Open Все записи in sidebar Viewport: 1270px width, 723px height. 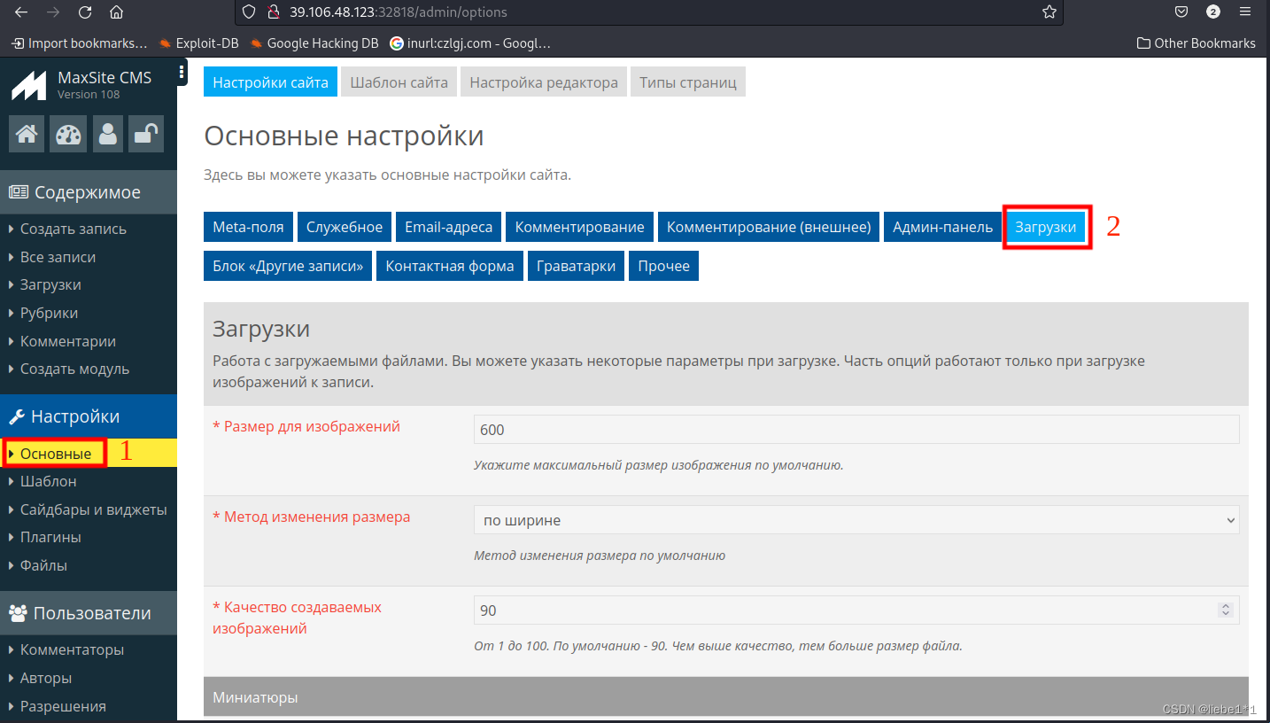[58, 257]
